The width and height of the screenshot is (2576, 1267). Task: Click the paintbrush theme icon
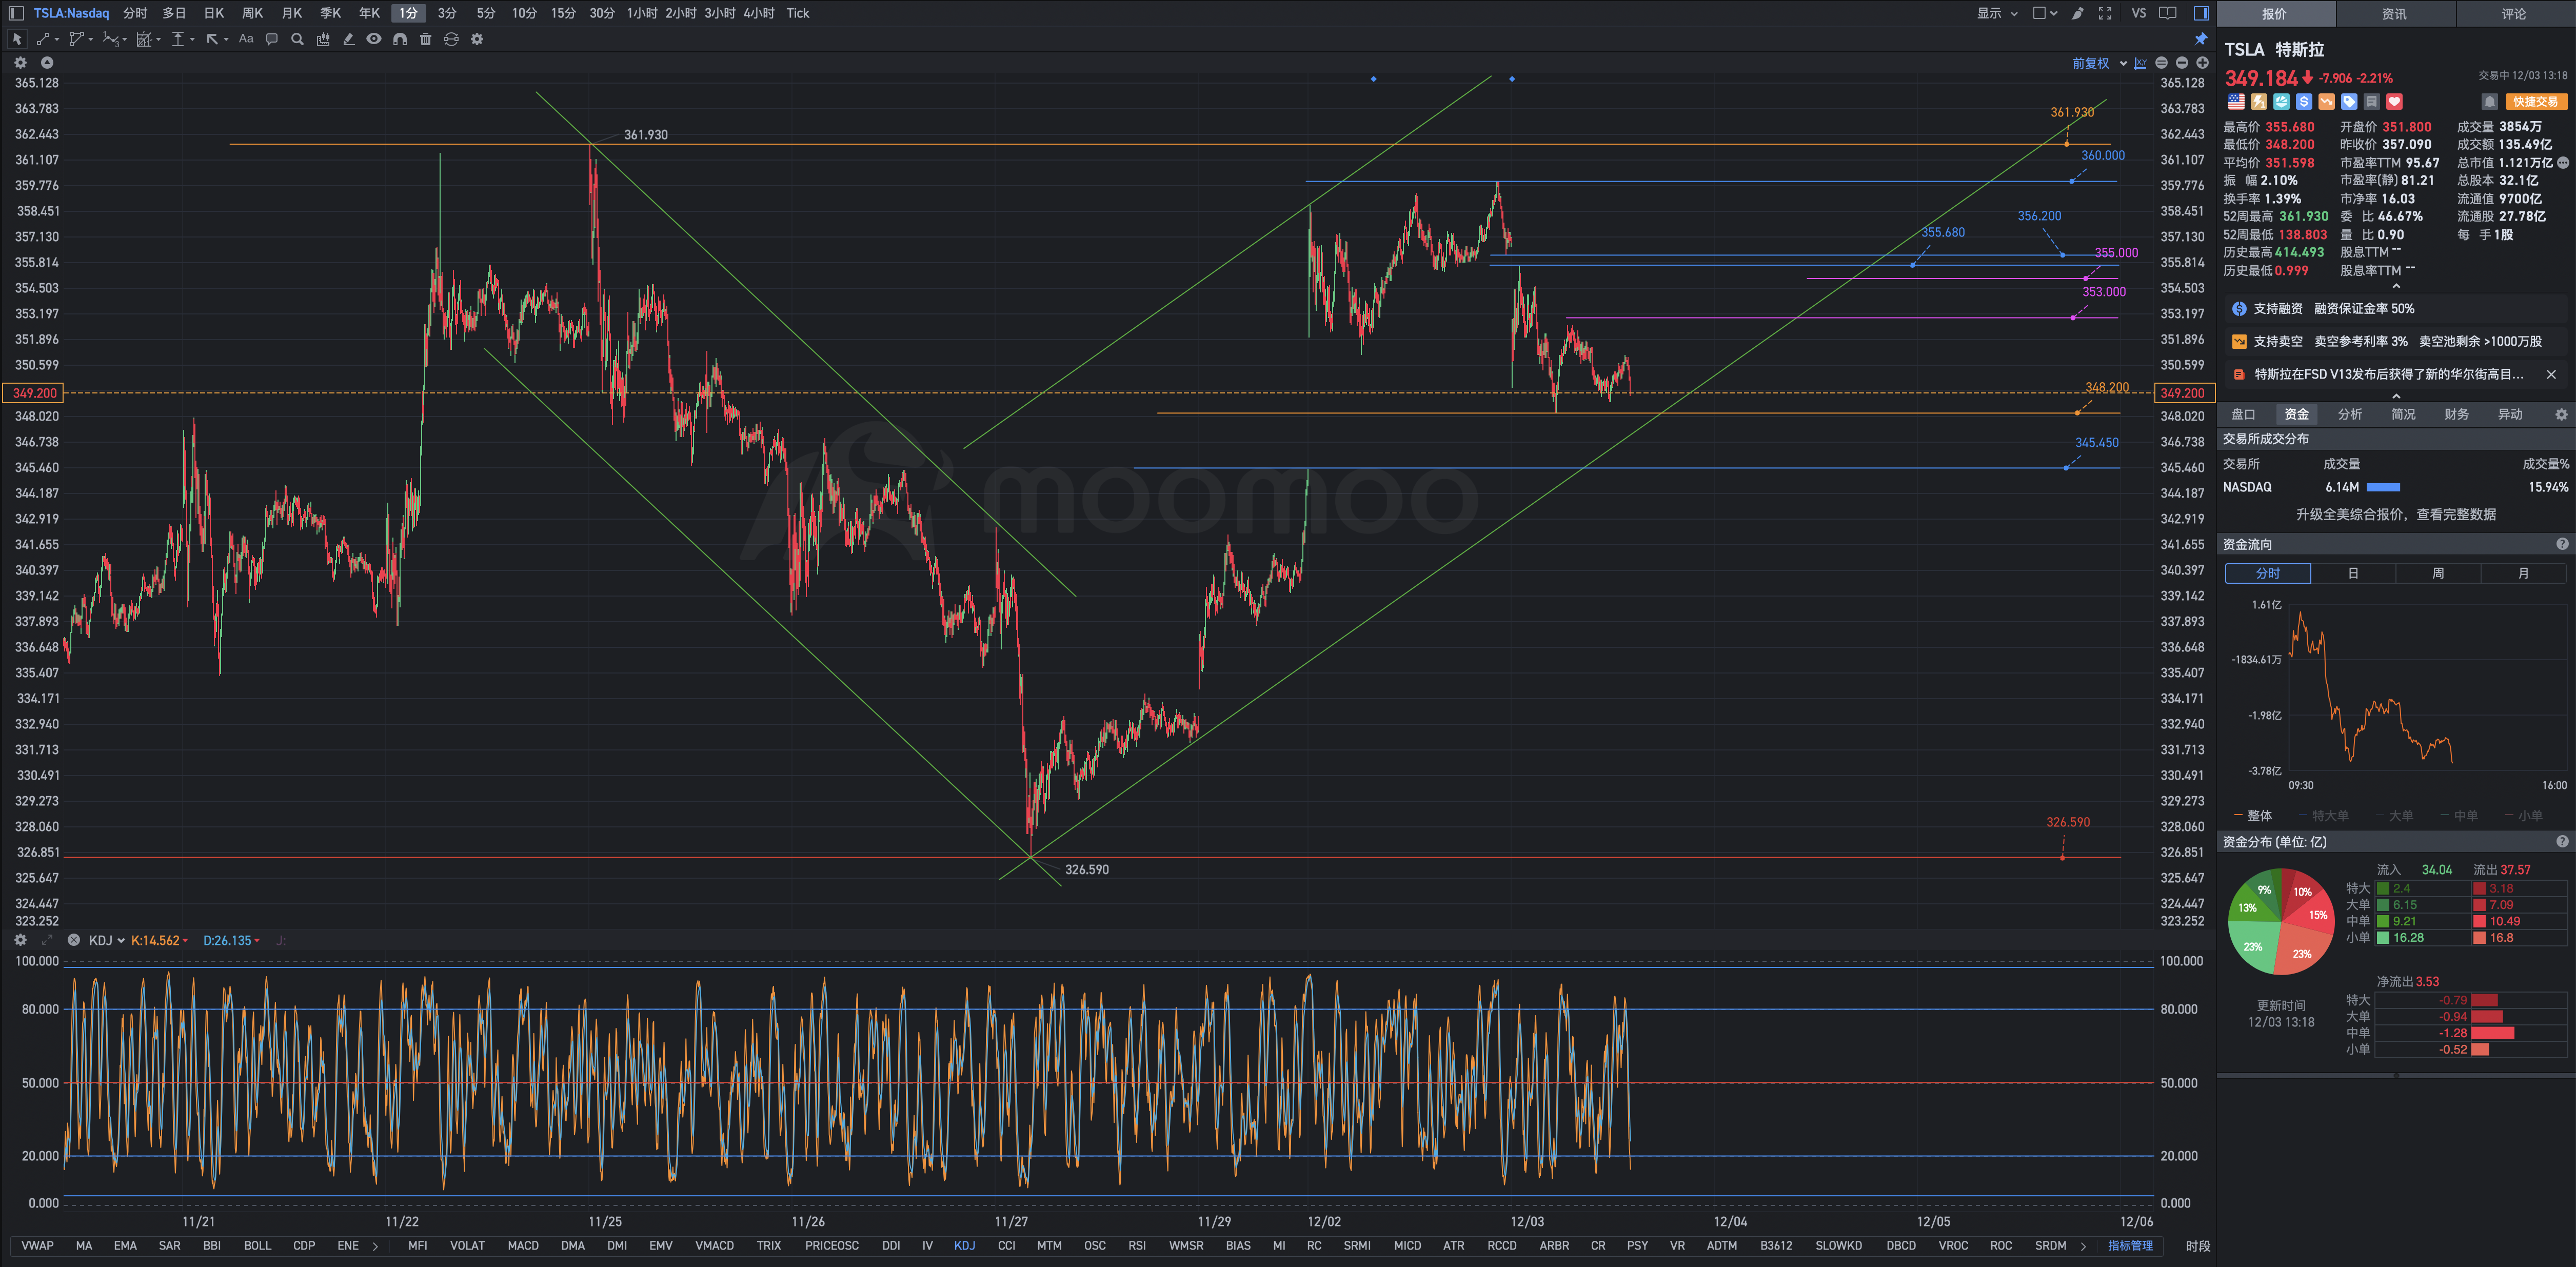(2078, 13)
